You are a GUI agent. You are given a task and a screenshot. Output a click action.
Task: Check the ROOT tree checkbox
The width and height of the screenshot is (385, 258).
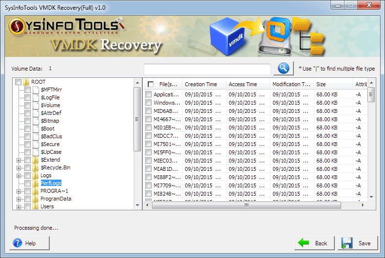click(19, 82)
